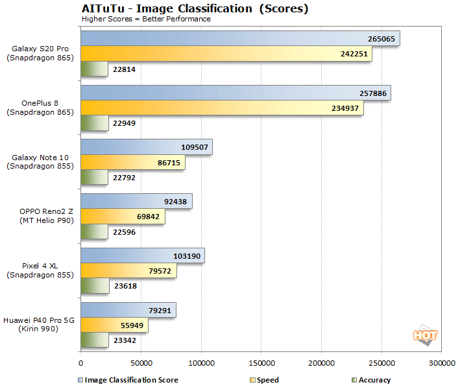
Task: Select the Huawei P40 Pro 5G axis label
Action: [39, 325]
